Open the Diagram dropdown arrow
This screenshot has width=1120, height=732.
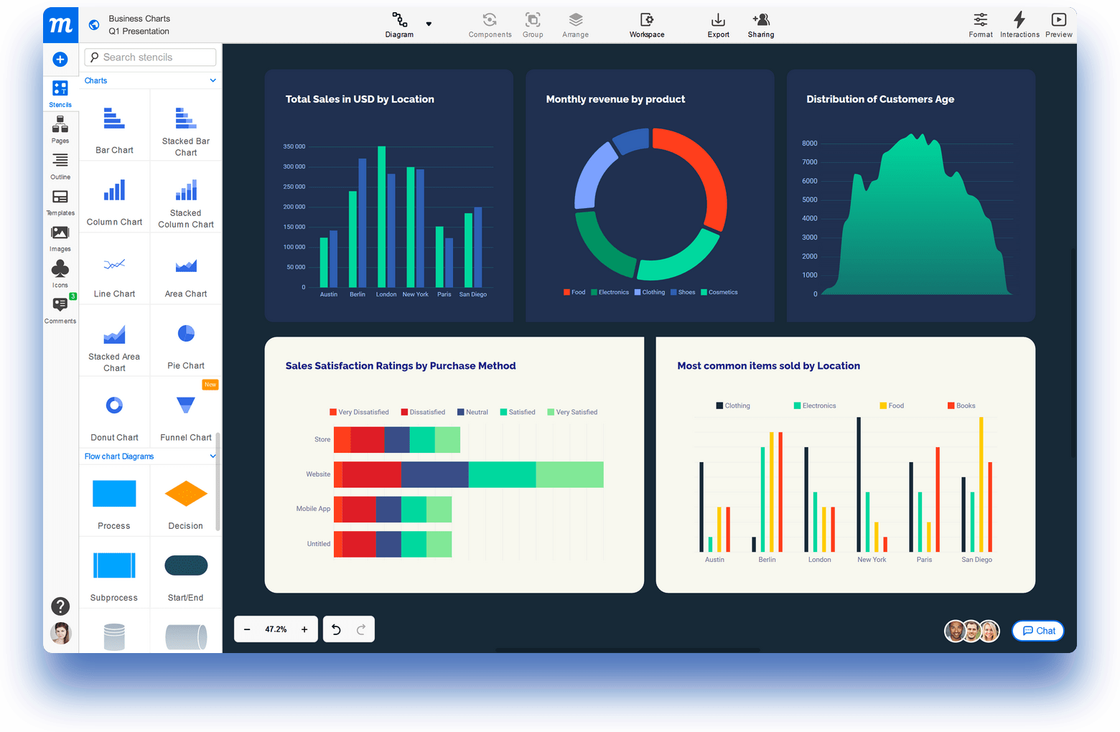428,22
